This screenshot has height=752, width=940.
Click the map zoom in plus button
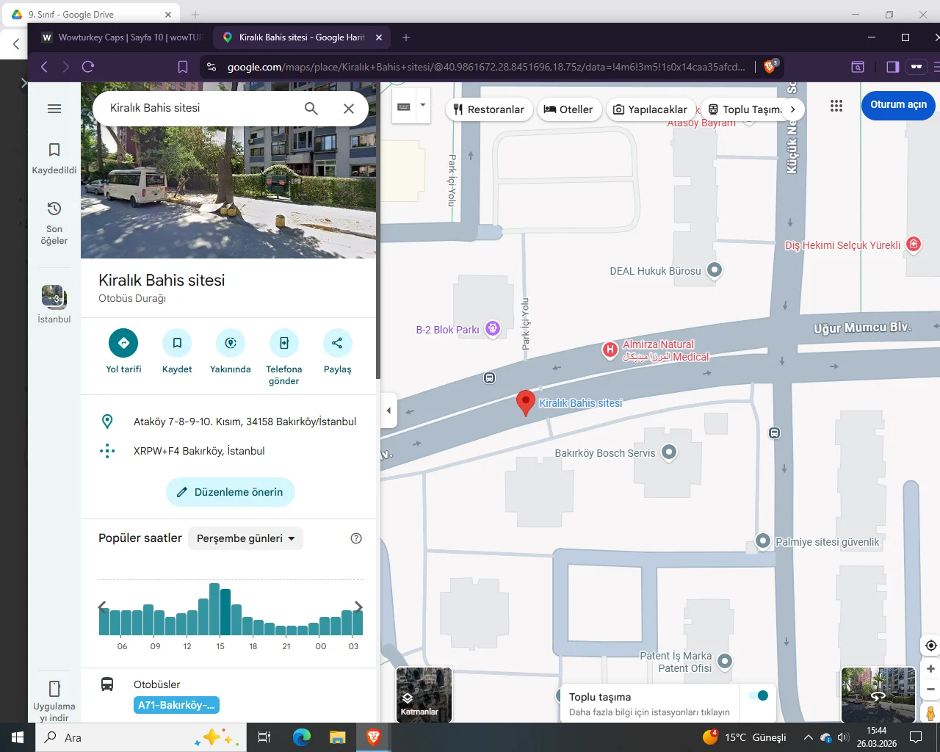930,669
